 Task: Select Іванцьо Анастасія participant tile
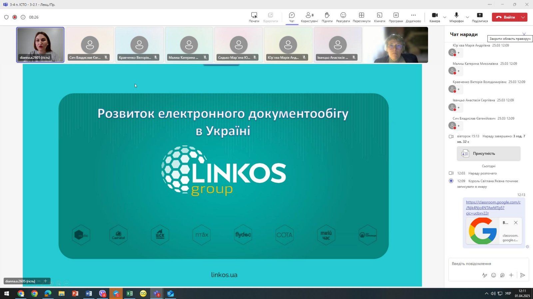[x=338, y=45]
